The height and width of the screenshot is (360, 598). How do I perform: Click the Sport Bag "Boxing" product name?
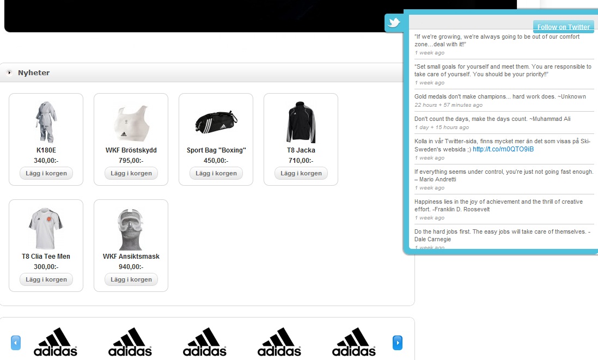click(x=216, y=150)
